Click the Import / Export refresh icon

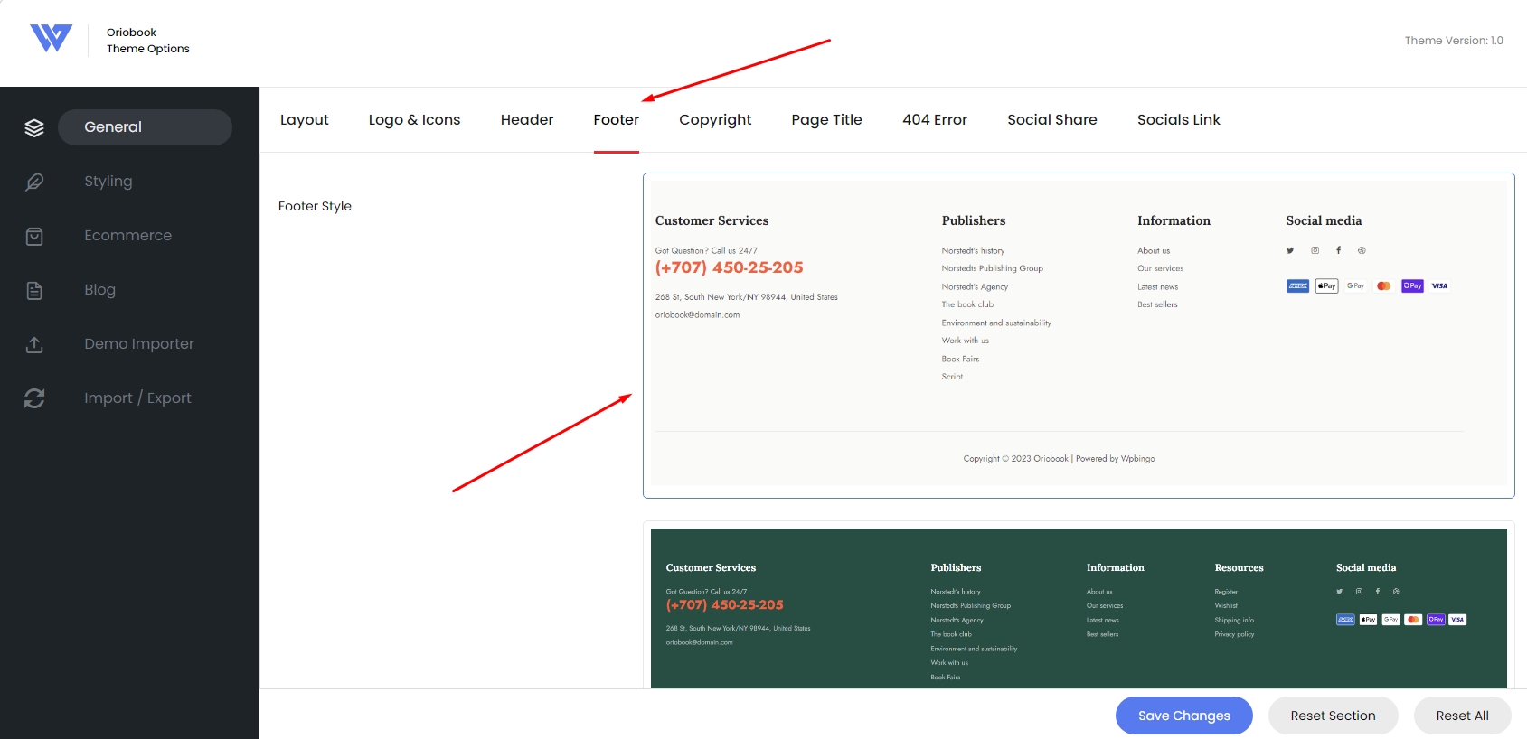pyautogui.click(x=34, y=398)
